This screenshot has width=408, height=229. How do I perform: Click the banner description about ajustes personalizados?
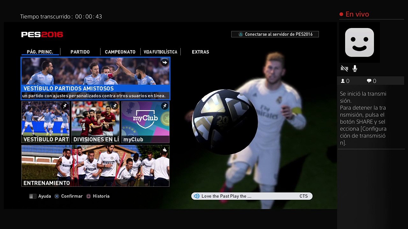click(x=94, y=96)
